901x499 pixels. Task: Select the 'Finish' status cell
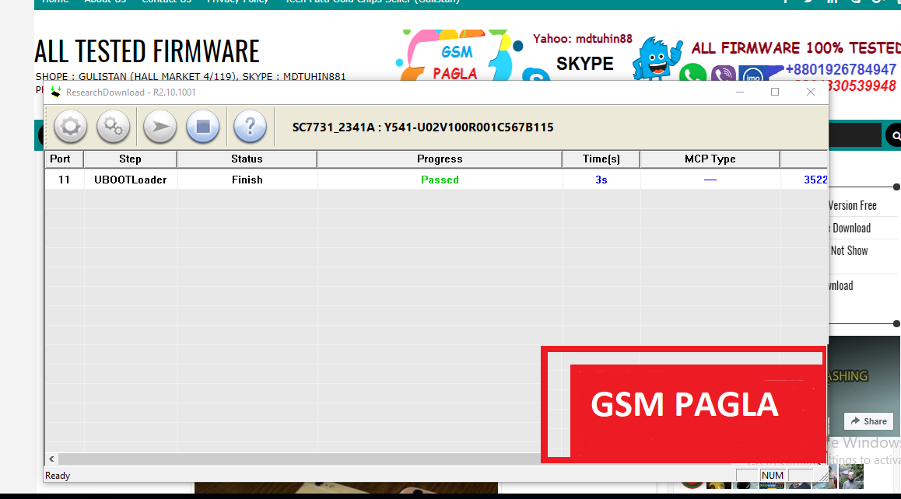pos(247,180)
